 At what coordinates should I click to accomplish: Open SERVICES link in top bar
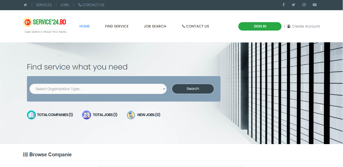(44, 5)
